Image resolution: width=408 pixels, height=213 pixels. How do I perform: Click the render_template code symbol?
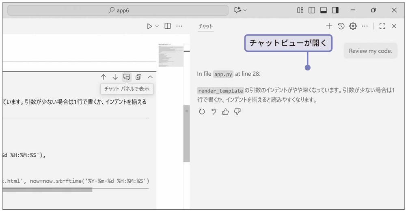[x=220, y=91]
